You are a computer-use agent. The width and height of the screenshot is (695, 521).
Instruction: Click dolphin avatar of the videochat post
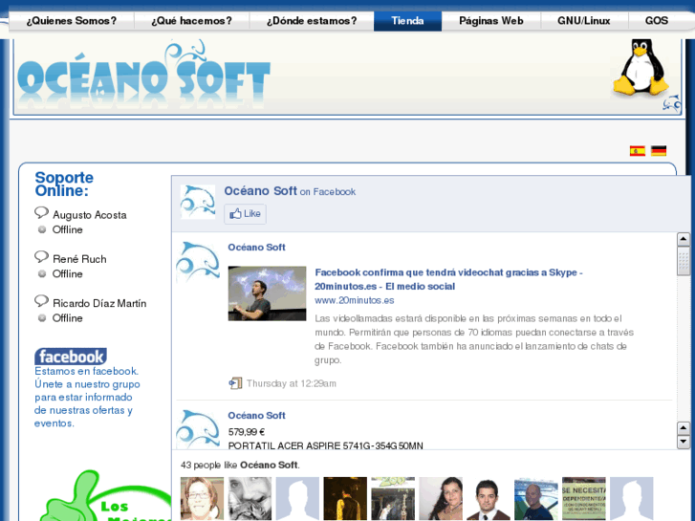click(x=198, y=263)
